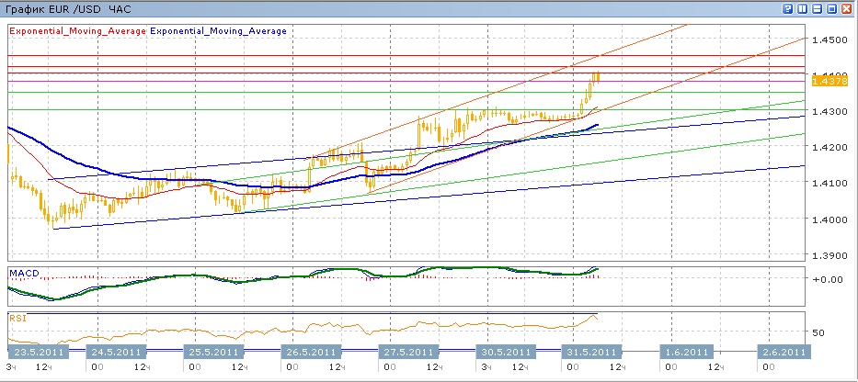Screen dimensions: 858x382
Task: Open the help question-mark icon in title bar
Action: tap(788, 9)
